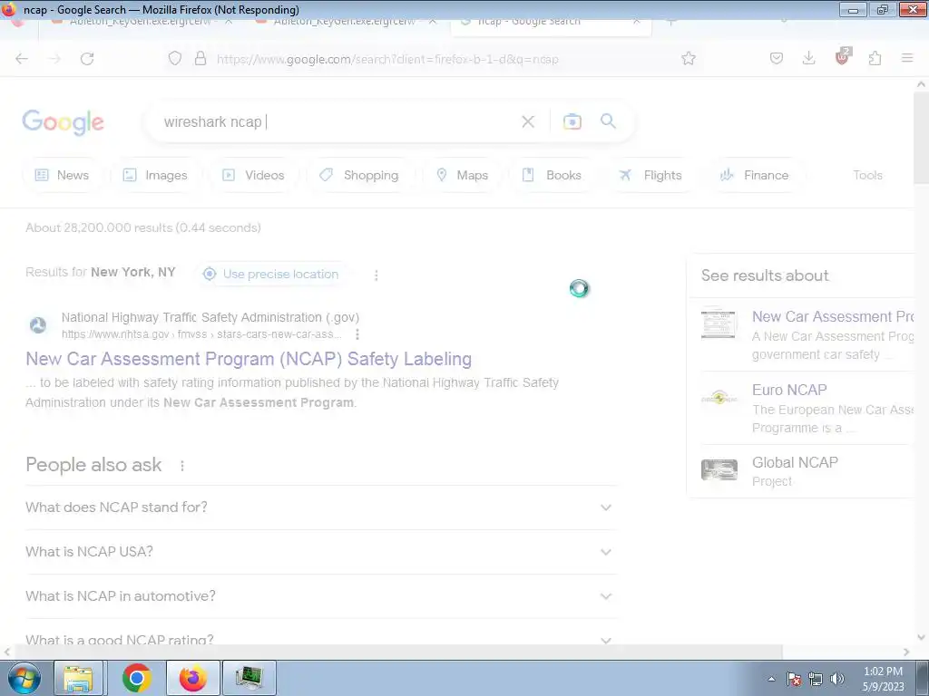Viewport: 929px width, 696px height.
Task: Reload the page with the refresh icon
Action: [x=87, y=59]
